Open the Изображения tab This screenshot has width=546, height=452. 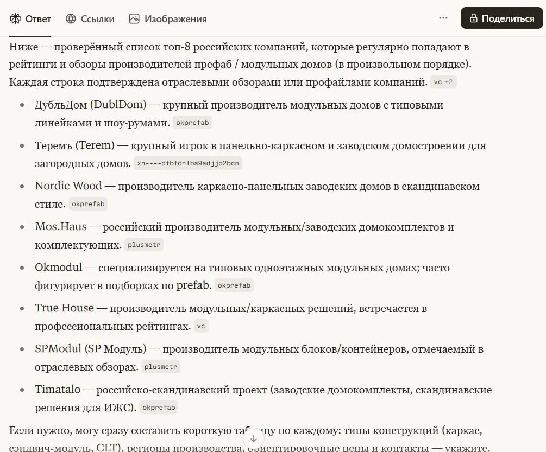[x=168, y=19]
